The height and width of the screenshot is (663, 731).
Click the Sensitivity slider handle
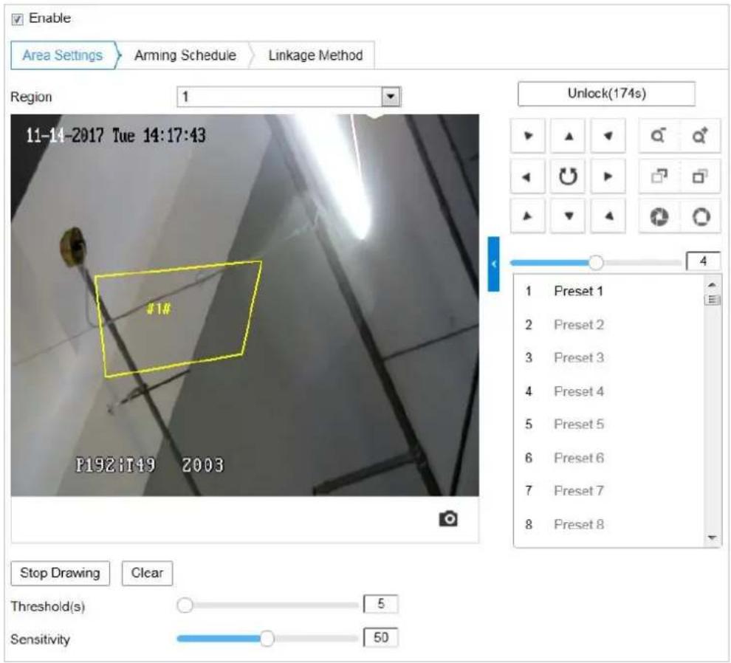[x=267, y=639]
